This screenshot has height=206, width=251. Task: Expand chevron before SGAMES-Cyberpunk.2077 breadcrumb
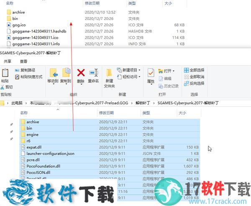(154, 103)
